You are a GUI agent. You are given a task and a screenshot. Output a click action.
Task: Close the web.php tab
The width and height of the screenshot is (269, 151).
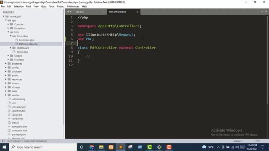click(x=104, y=12)
